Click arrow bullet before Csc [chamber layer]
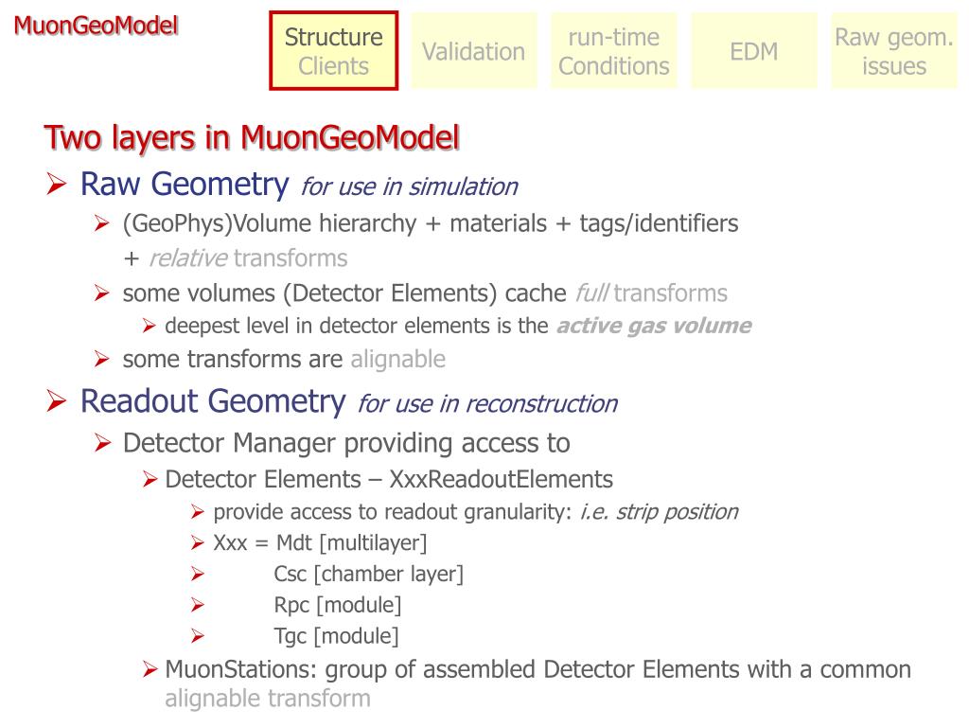Screen dimensions: 969x727 tap(197, 575)
